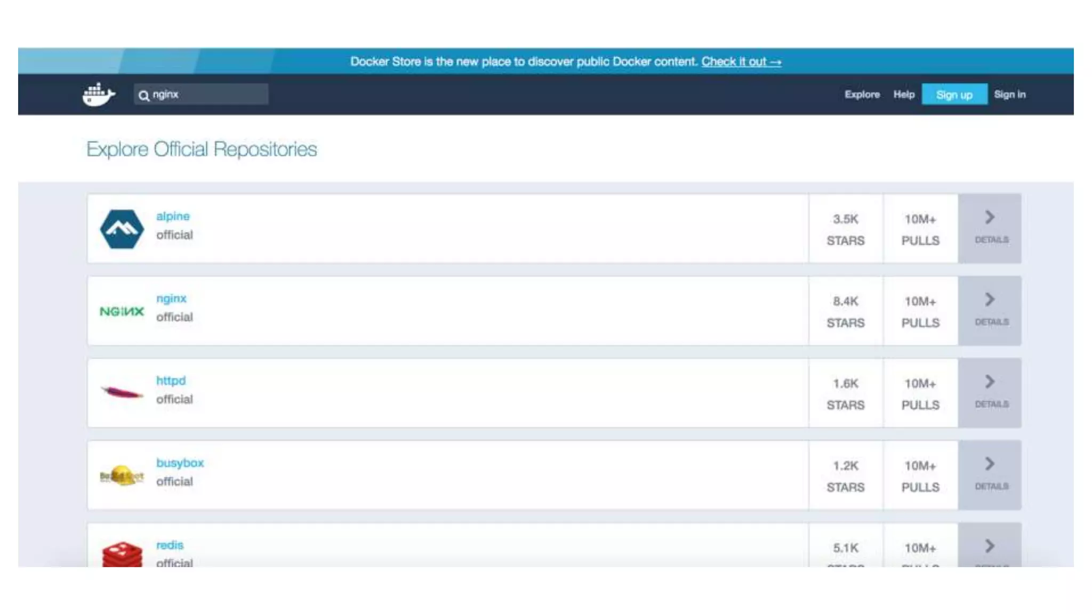Click the busybox logo image
This screenshot has width=1092, height=614.
click(x=122, y=475)
